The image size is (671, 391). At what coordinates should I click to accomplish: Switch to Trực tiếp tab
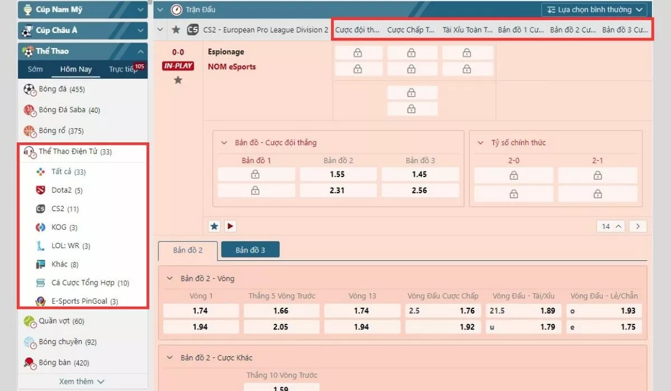tap(123, 69)
